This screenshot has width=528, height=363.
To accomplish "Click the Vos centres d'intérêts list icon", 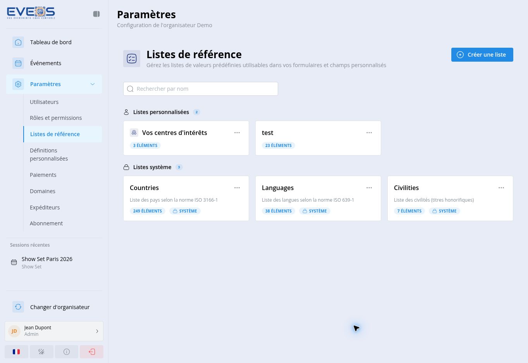I will (134, 133).
